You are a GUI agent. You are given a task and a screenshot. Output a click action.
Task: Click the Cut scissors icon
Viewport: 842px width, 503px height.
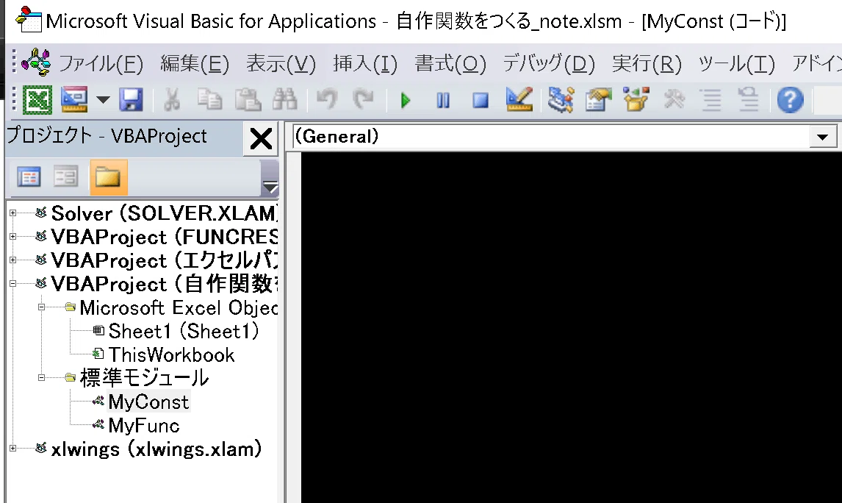[172, 100]
